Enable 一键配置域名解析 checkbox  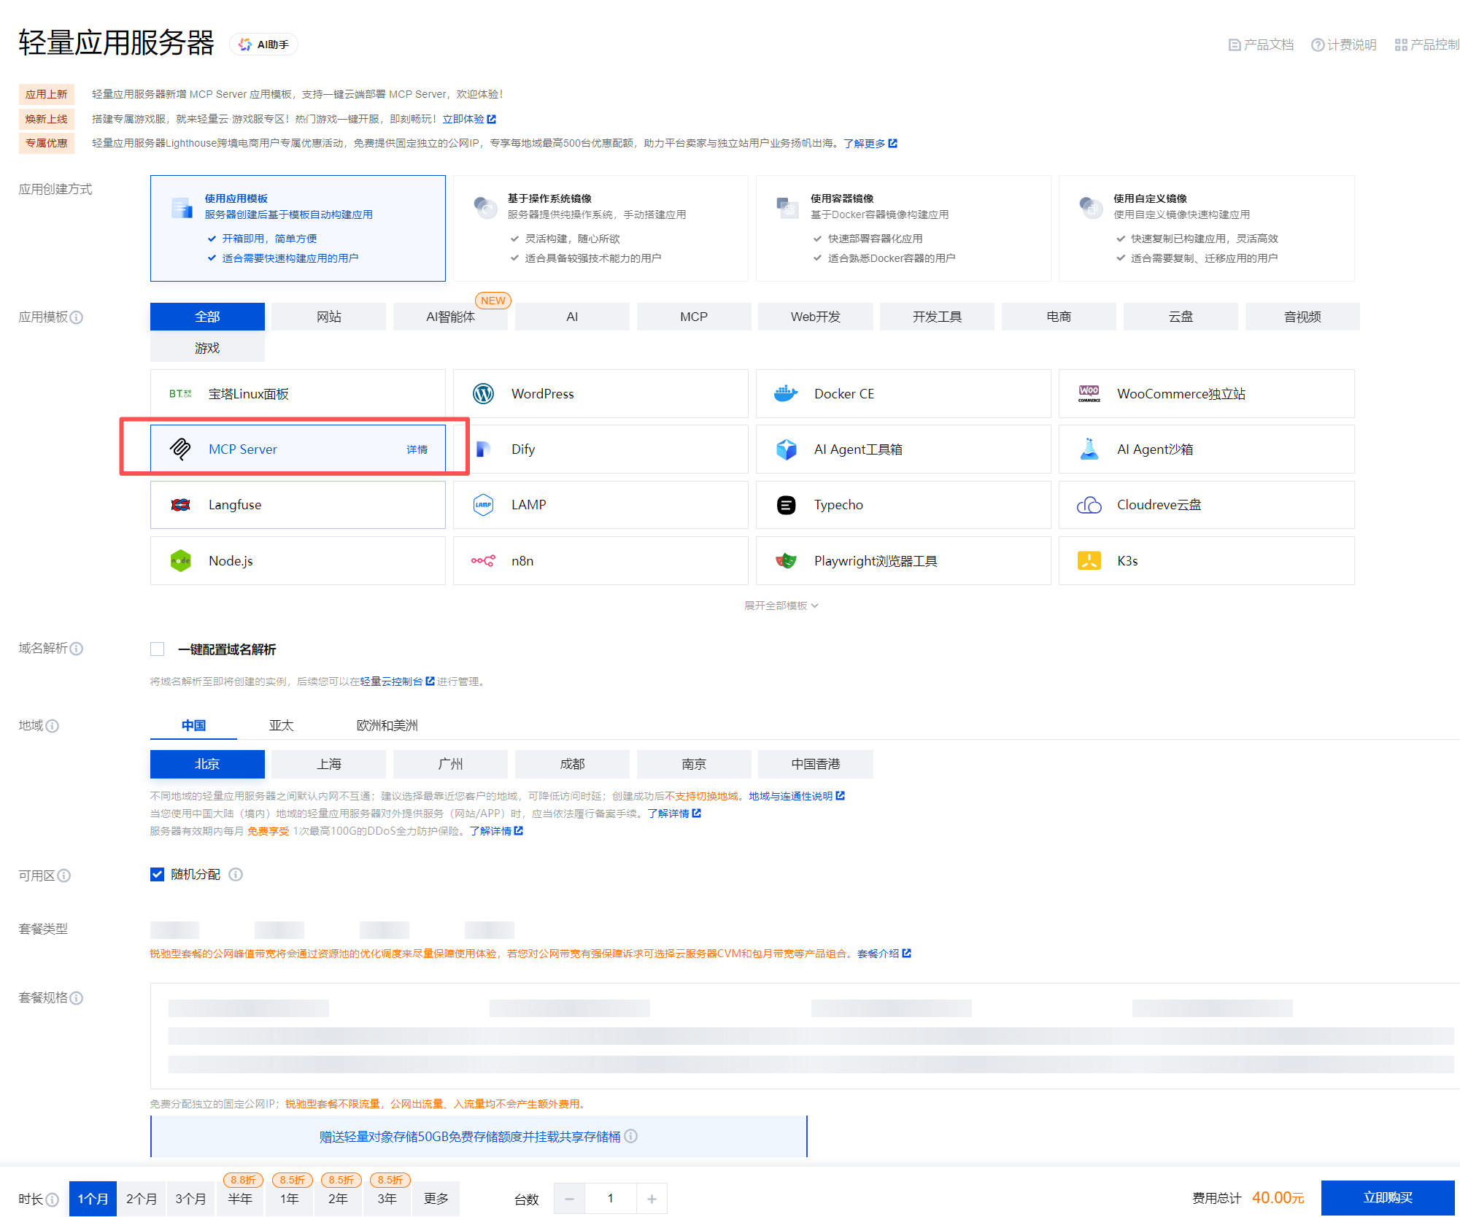tap(158, 649)
